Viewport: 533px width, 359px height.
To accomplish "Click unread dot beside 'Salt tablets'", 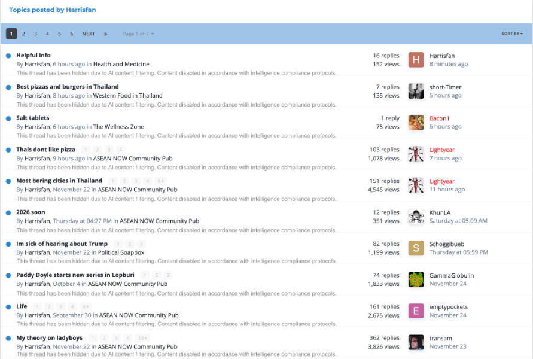I will (8, 118).
